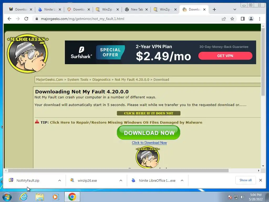
Task: Close the New Tab tab
Action: tap(147, 9)
